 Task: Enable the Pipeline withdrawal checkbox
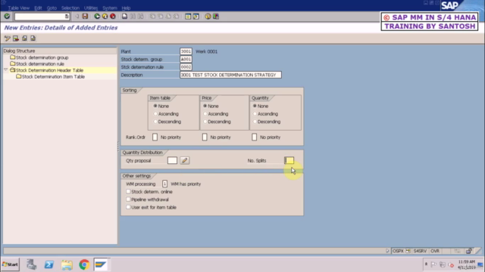(x=128, y=199)
